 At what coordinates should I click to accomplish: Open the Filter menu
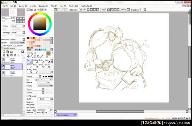tap(54, 6)
